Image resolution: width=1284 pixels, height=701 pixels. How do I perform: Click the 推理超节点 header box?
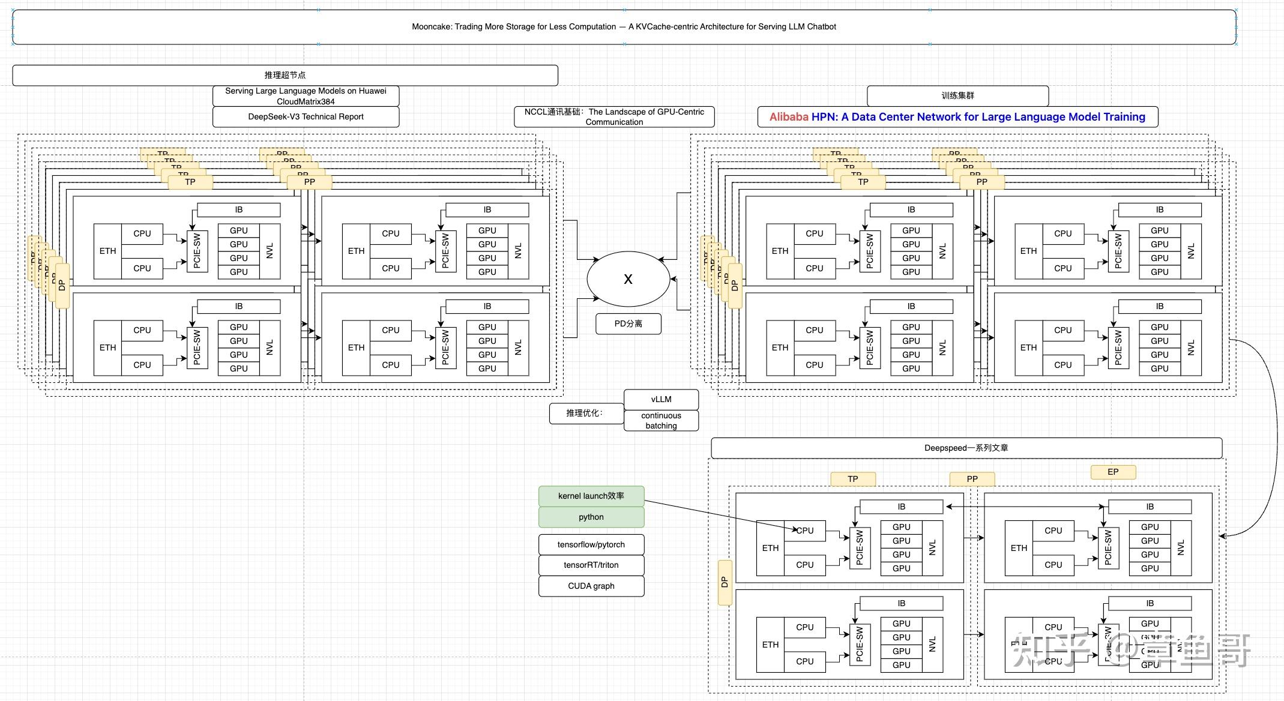(285, 75)
